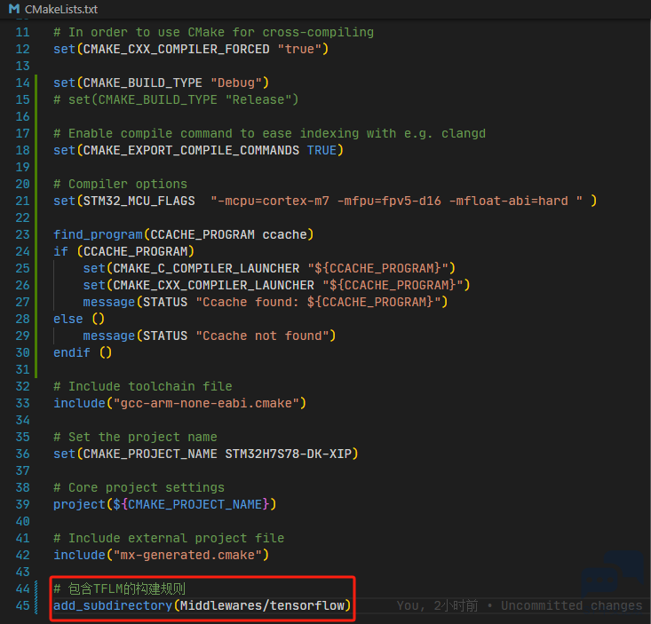Click the '# Include toolchain file' comment
Viewport: 651px width, 624px height.
[x=143, y=387]
